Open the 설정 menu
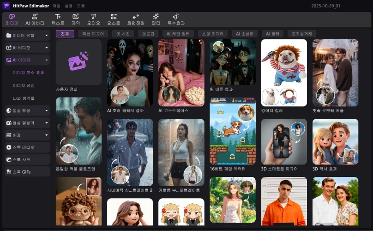The image size is (373, 231). coord(68,6)
